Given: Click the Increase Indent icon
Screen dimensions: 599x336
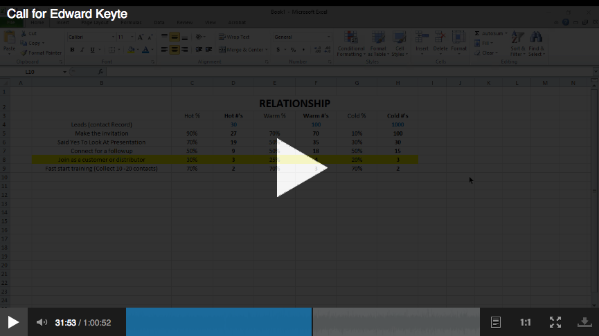Looking at the screenshot, I should point(208,50).
